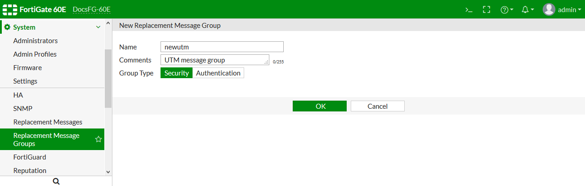Select Security group type

(x=176, y=73)
